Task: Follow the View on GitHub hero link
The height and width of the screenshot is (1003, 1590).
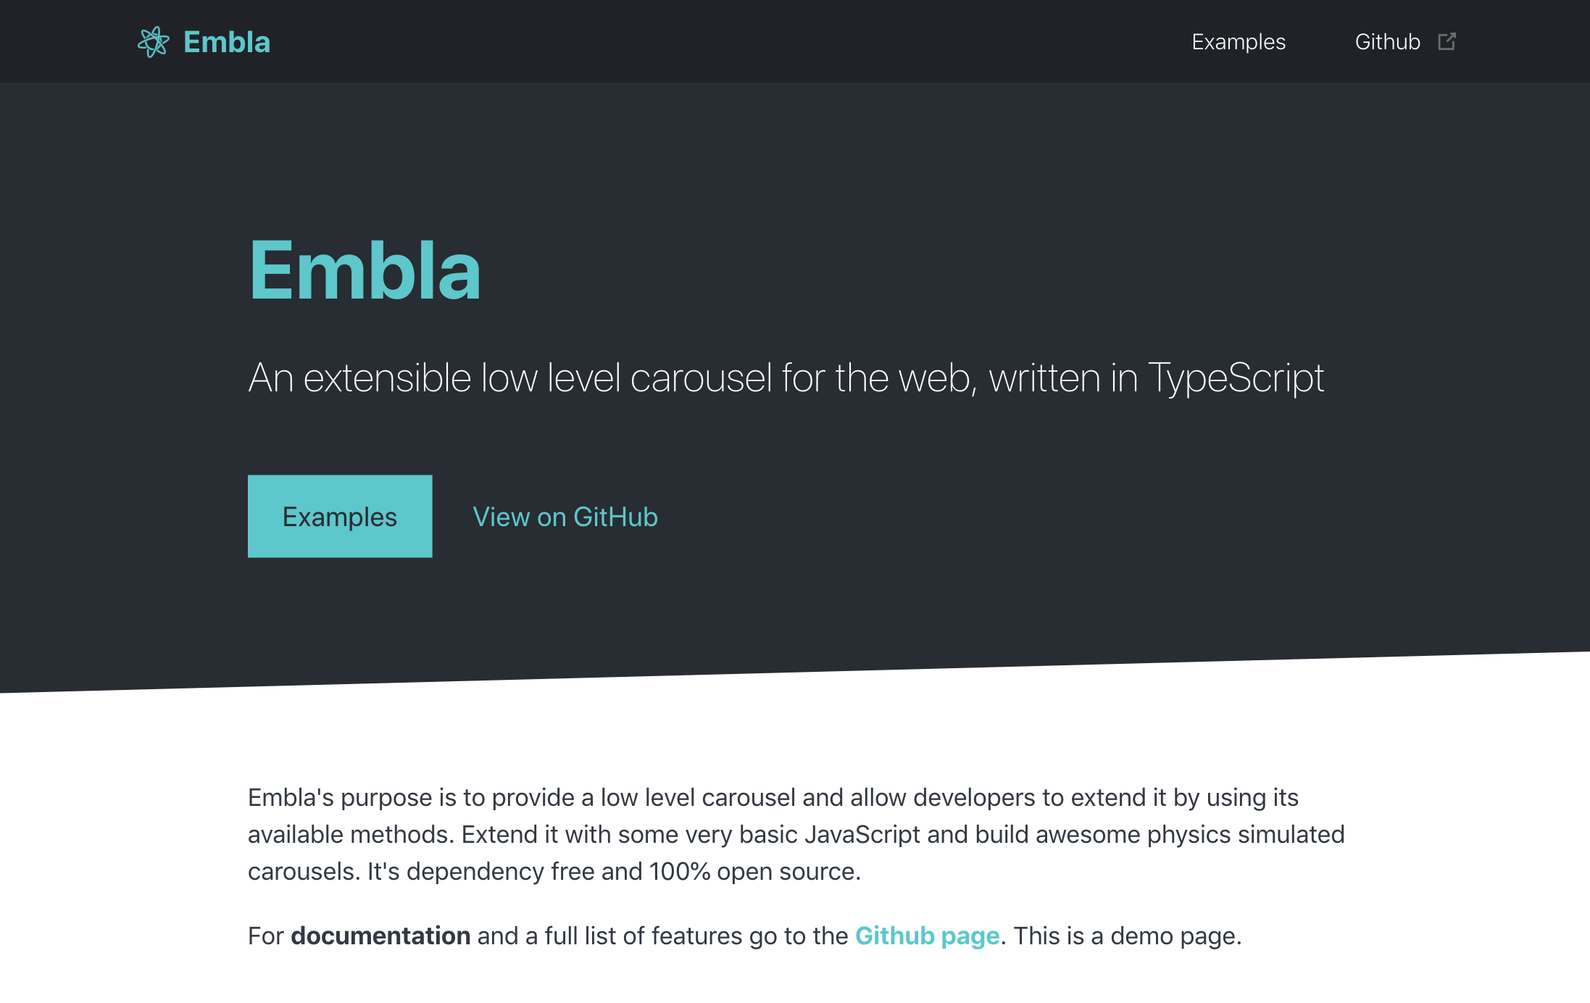Action: (x=565, y=517)
